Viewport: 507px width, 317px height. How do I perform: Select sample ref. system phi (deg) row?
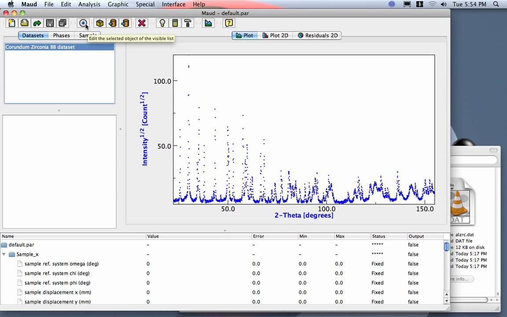coord(221,283)
